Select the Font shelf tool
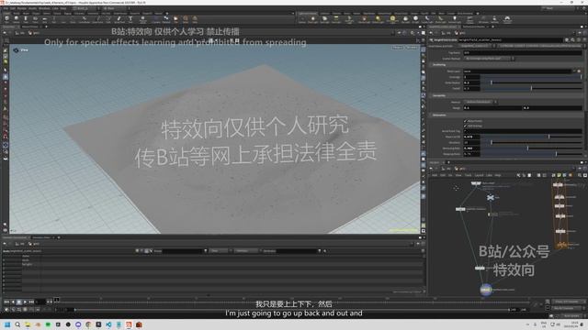This screenshot has height=330, width=588. tap(130, 19)
